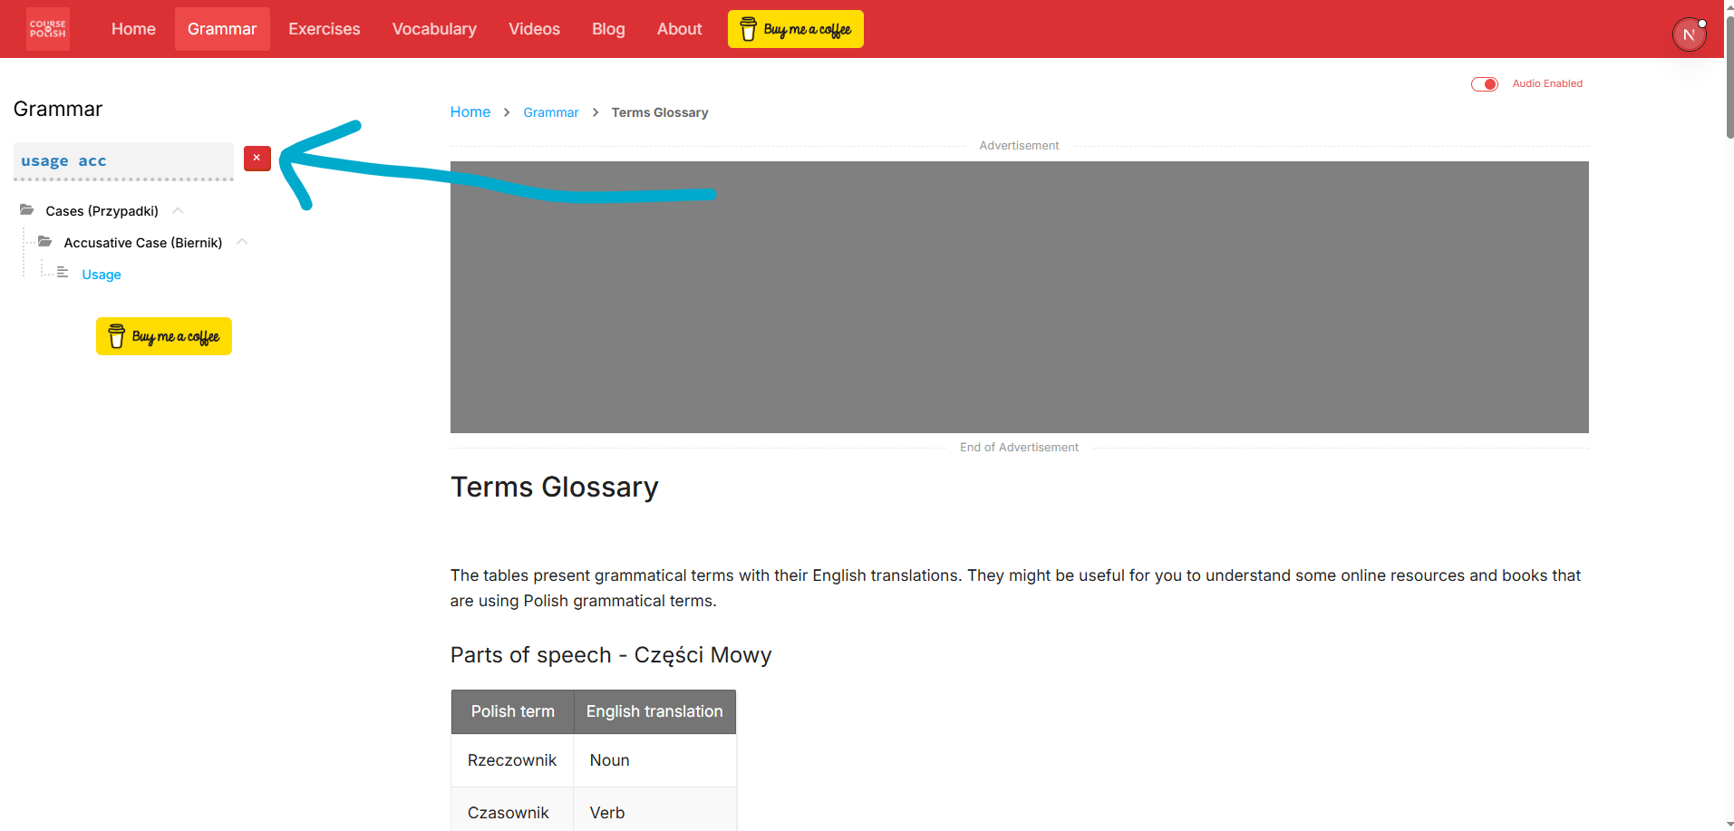Clear the search with the red X button

pos(257,159)
